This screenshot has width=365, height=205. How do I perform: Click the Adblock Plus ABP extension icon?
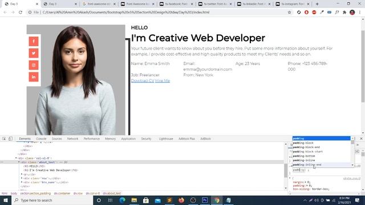(x=314, y=13)
